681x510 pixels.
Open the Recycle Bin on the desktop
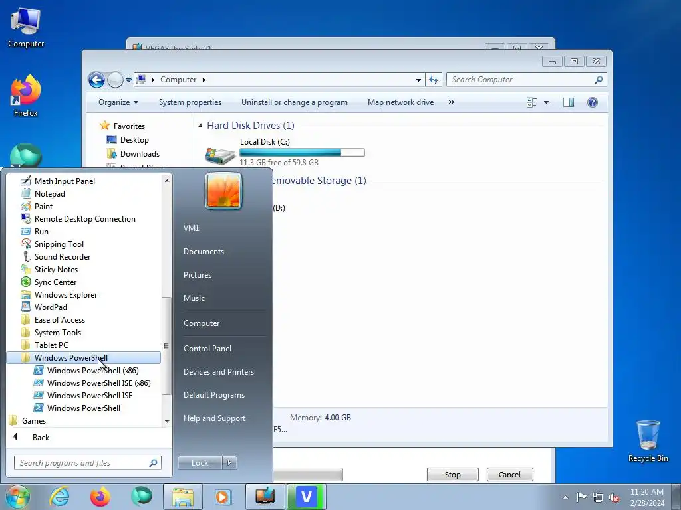click(x=648, y=441)
